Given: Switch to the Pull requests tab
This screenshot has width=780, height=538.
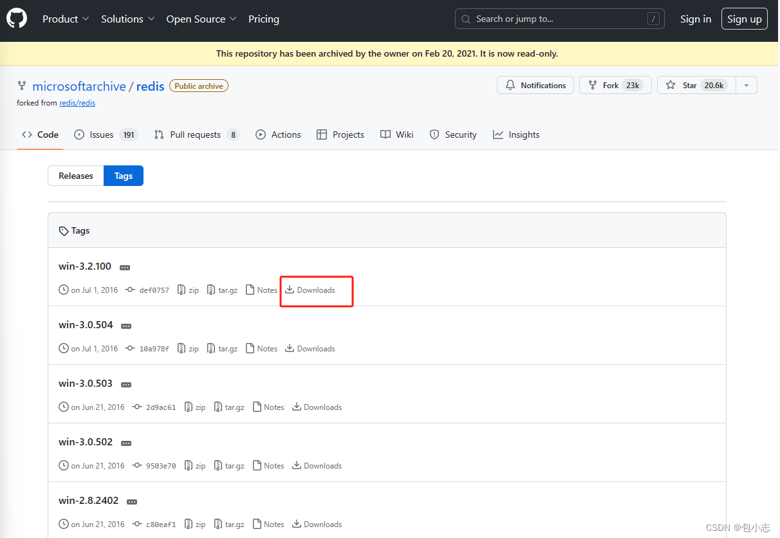Looking at the screenshot, I should coord(197,134).
